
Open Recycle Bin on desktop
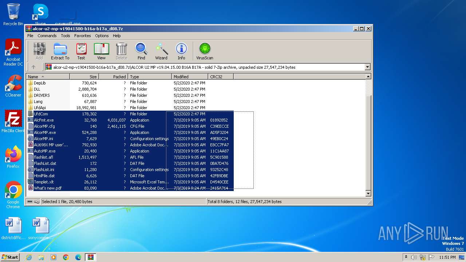[13, 15]
